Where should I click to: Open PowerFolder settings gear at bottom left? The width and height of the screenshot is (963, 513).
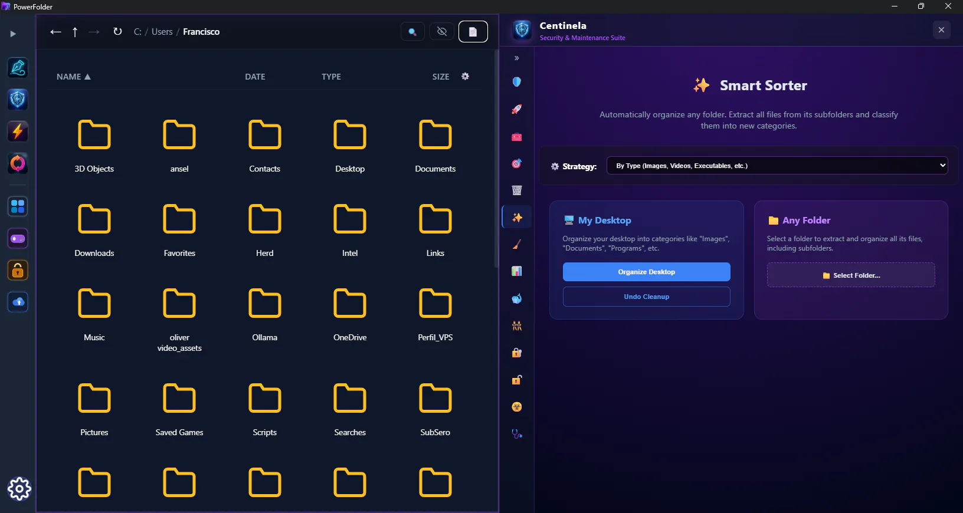point(19,489)
